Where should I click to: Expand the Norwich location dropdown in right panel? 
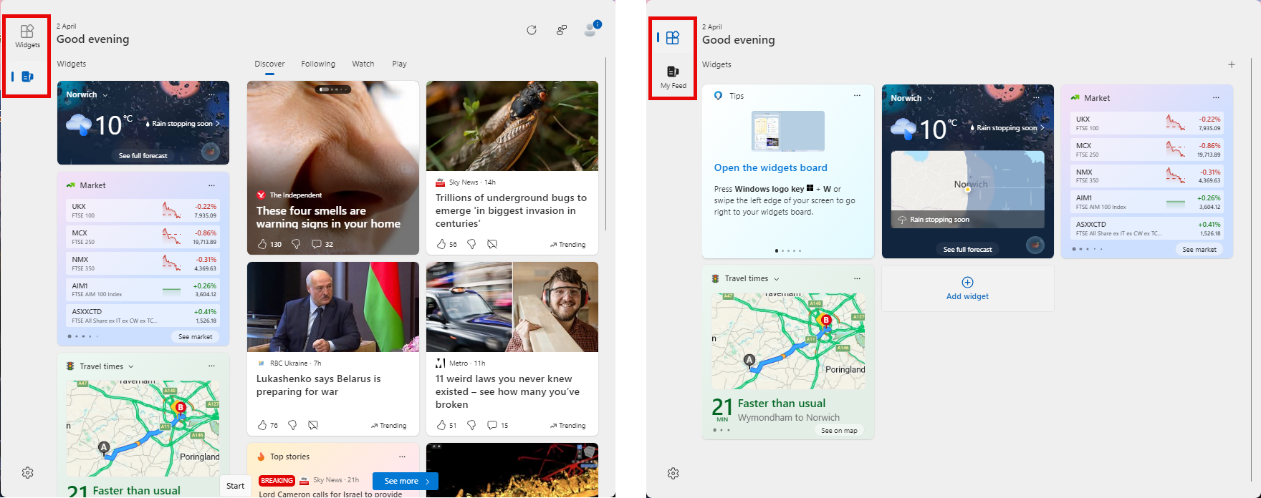[930, 99]
